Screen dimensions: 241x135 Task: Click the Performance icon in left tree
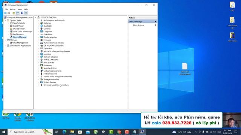pyautogui.click(x=11, y=34)
